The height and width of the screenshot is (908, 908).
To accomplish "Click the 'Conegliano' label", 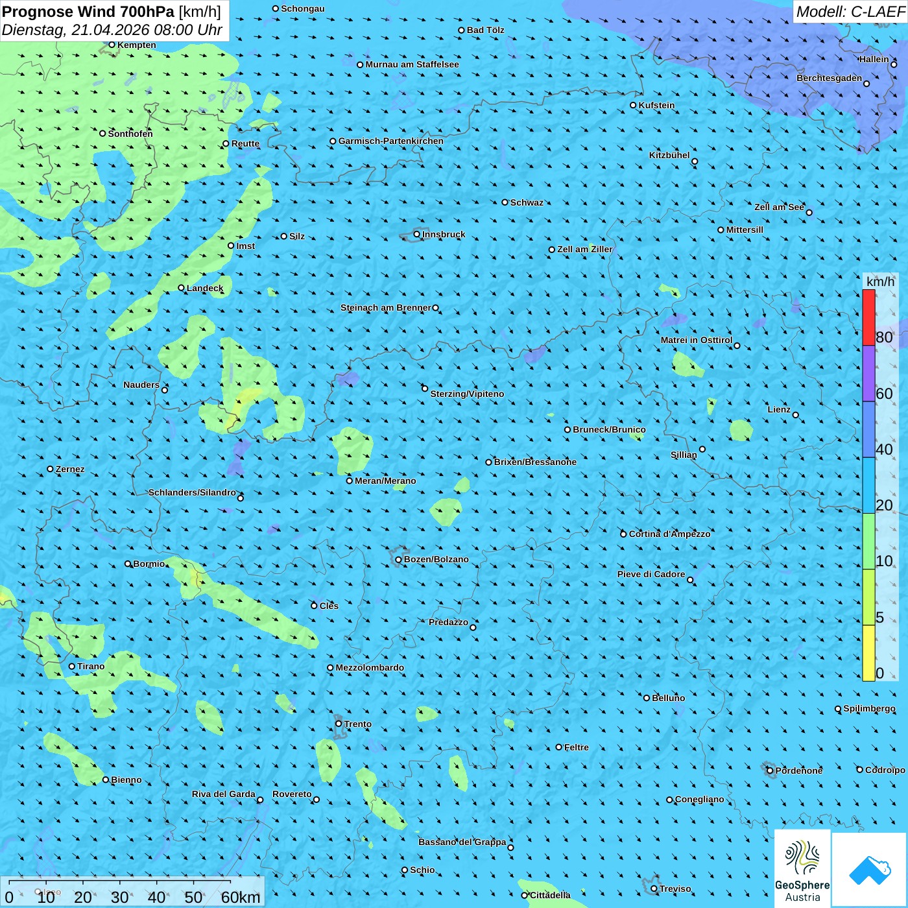I will pyautogui.click(x=699, y=799).
